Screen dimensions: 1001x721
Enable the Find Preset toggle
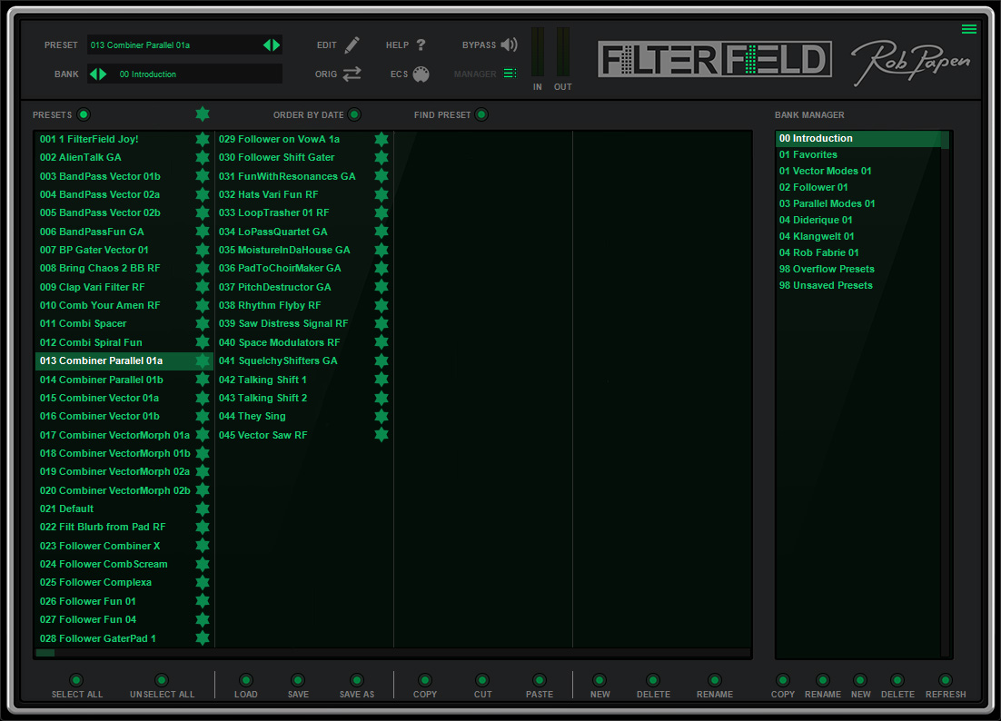[x=481, y=114]
